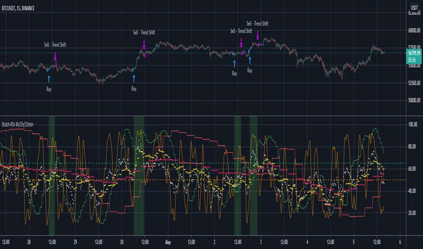Click the current price label 56799.99
The image size is (423, 249).
pyautogui.click(x=414, y=56)
